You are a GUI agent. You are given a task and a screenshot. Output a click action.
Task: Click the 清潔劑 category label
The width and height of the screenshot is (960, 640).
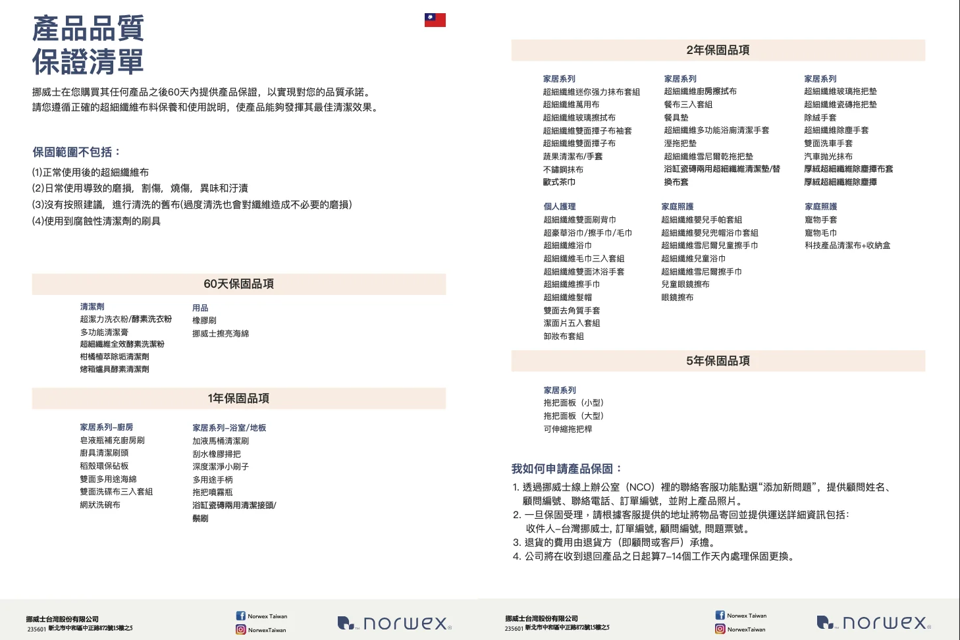click(x=92, y=307)
